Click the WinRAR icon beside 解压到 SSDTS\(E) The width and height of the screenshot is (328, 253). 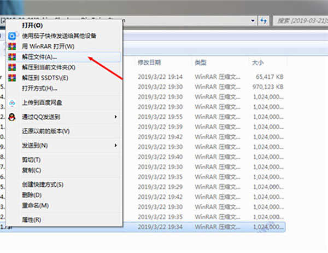[12, 78]
